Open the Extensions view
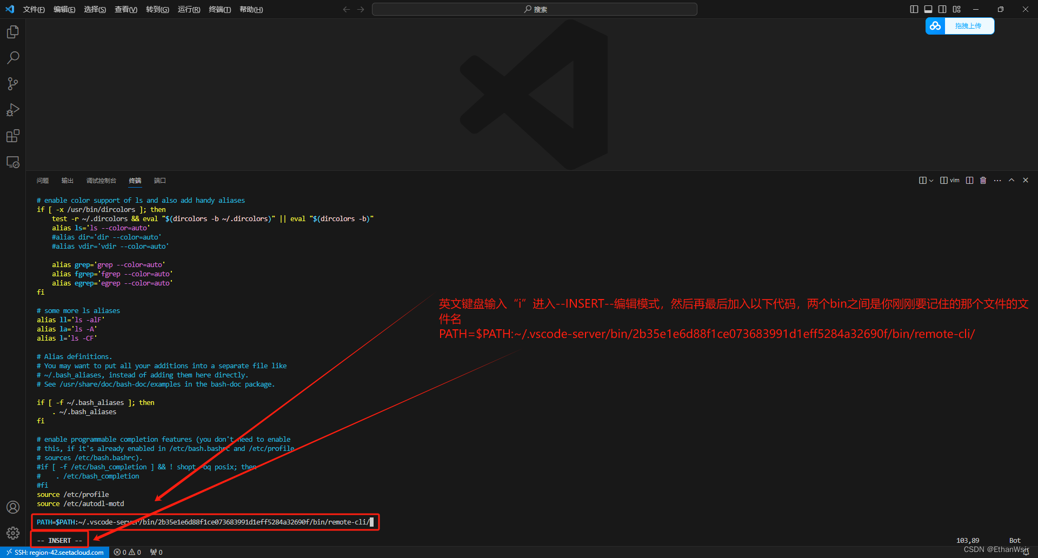The height and width of the screenshot is (558, 1038). pyautogui.click(x=13, y=136)
